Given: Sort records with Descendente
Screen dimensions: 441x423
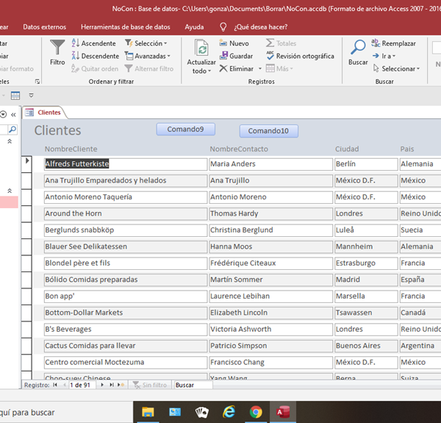Looking at the screenshot, I should [x=95, y=56].
